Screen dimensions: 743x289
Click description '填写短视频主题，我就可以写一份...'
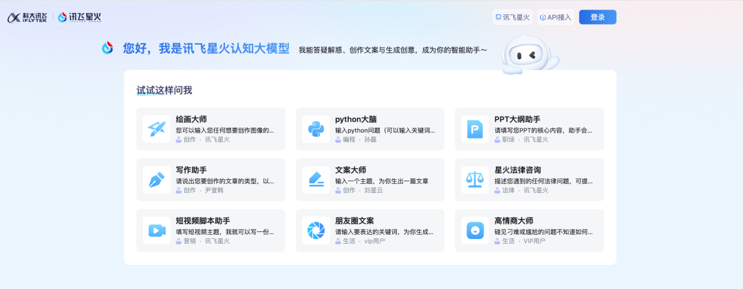point(224,232)
